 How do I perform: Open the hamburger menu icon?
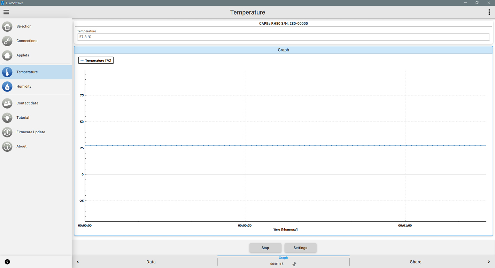[6, 12]
